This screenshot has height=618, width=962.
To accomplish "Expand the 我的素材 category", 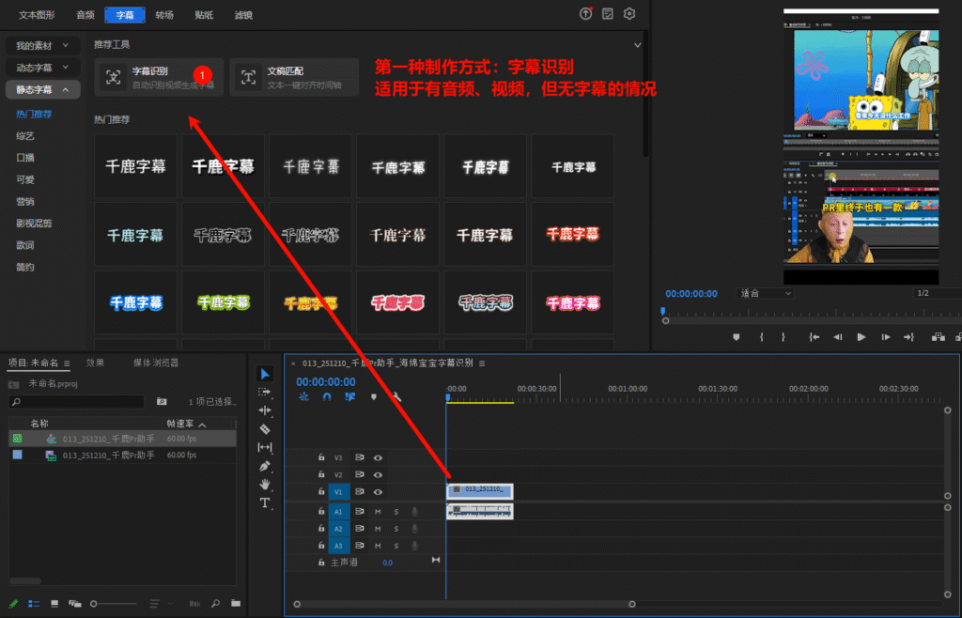I will 42,45.
